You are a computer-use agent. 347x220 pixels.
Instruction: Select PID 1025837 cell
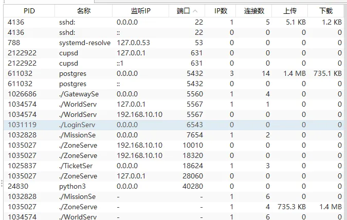(22, 166)
